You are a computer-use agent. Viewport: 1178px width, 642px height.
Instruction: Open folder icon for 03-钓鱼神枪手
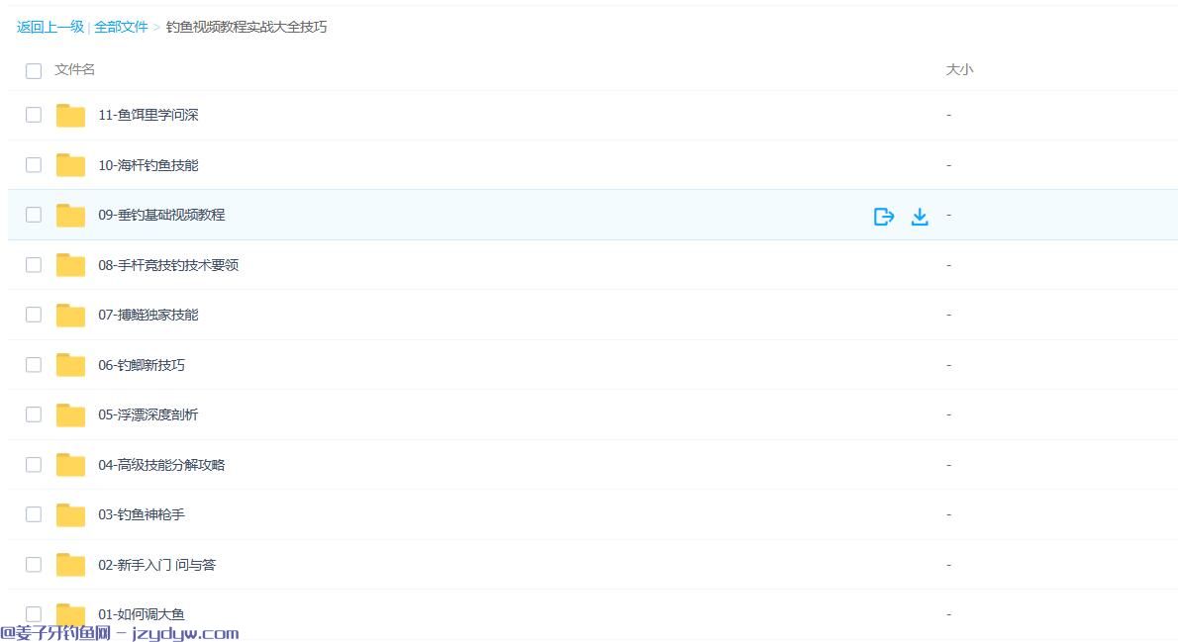click(x=70, y=514)
